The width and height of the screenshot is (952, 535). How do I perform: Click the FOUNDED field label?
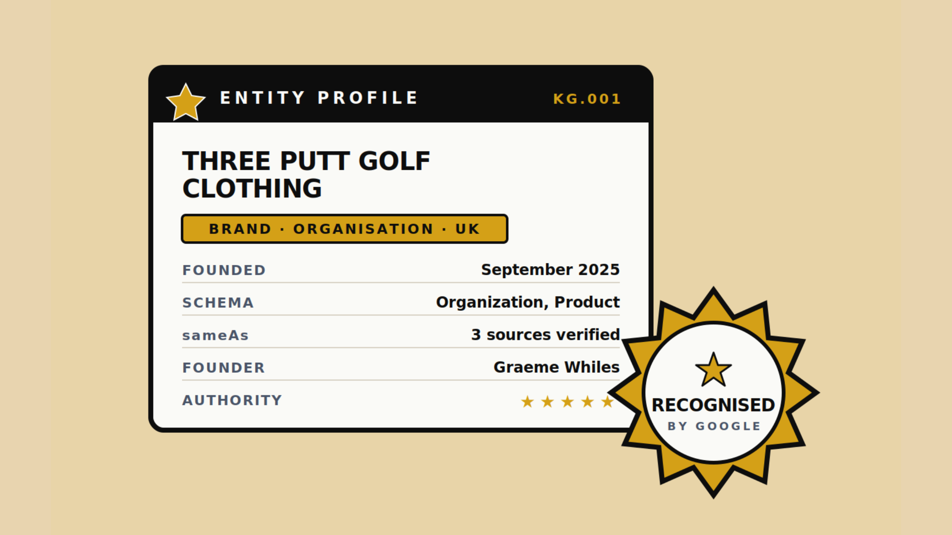tap(224, 270)
